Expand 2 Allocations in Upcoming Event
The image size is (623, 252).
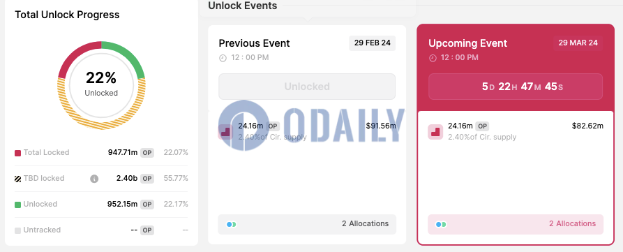click(516, 224)
